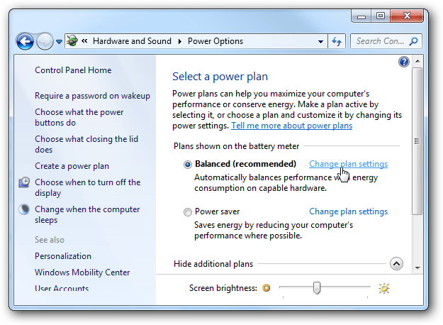Select the Power saver radio button
The width and height of the screenshot is (443, 325).
pyautogui.click(x=188, y=212)
